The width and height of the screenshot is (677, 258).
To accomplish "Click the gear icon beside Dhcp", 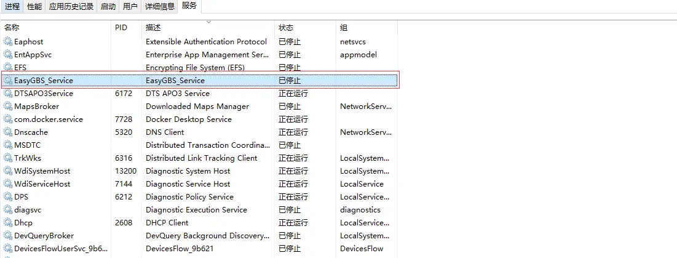I will pos(7,223).
